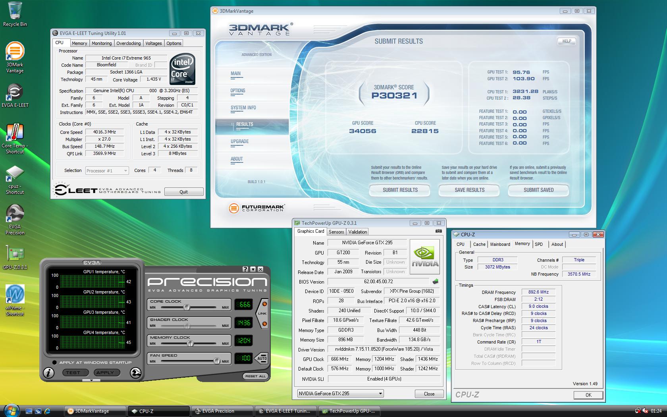Viewport: 667px width, 417px height.
Task: Click Switch between windows quick launch icon
Action: (x=38, y=411)
